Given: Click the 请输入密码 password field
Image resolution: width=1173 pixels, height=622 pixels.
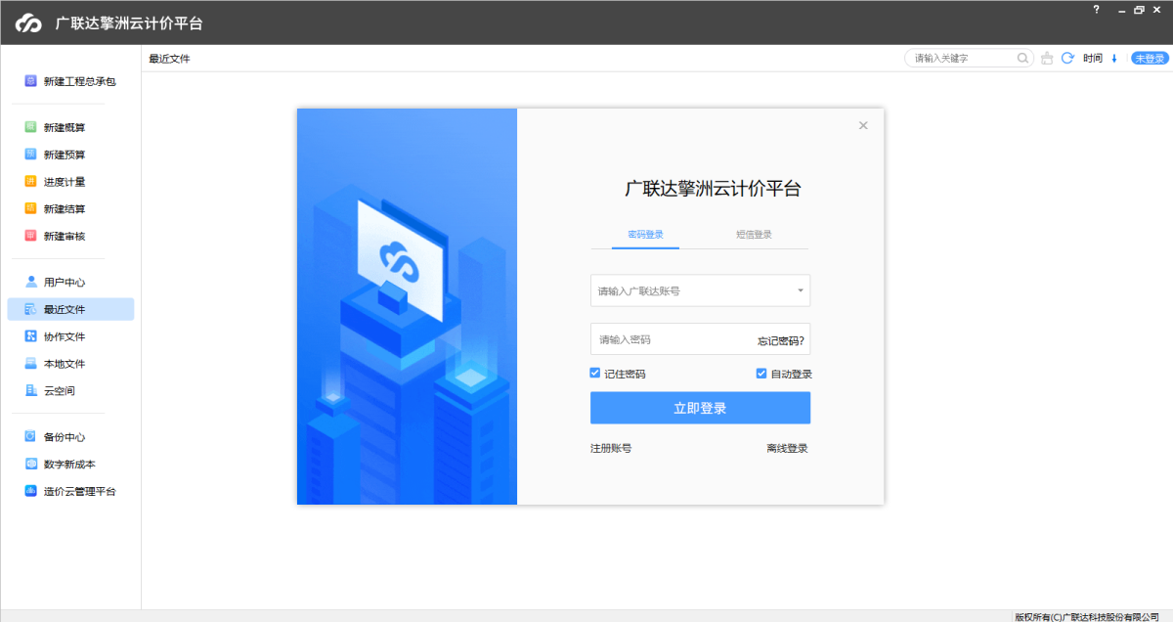Looking at the screenshot, I should tap(670, 339).
